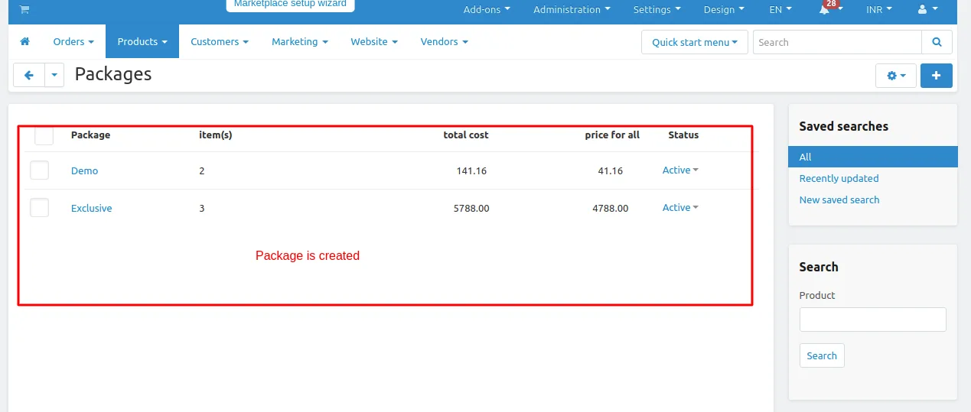Click the back arrow button
The image size is (971, 412).
pos(29,76)
